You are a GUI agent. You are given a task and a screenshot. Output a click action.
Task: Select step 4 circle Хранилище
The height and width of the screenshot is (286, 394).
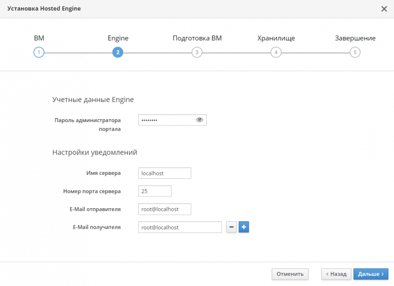point(276,52)
